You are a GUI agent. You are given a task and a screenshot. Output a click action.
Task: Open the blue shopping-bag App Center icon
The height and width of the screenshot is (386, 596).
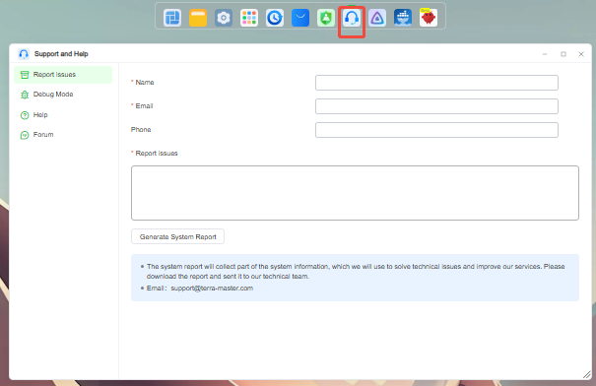300,18
